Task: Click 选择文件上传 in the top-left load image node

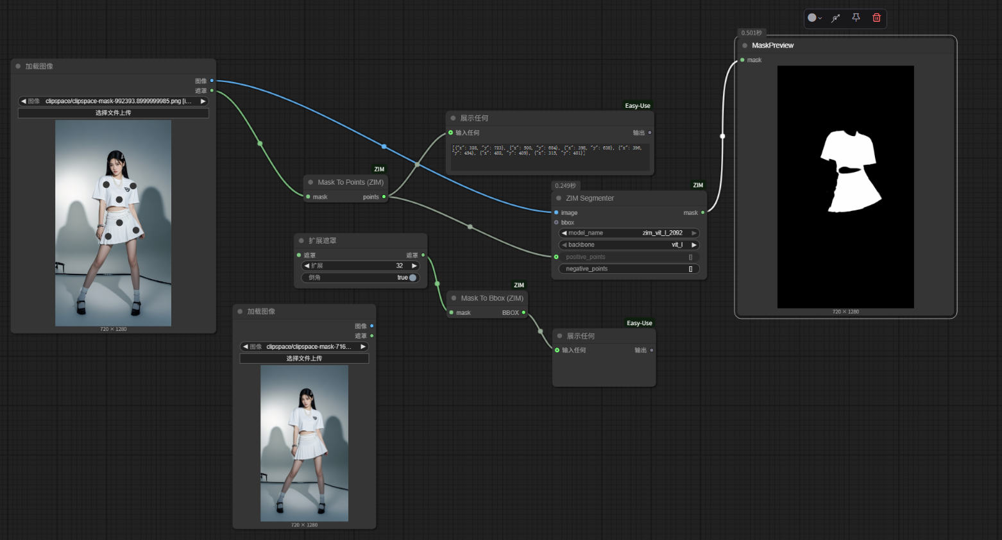Action: [x=113, y=113]
